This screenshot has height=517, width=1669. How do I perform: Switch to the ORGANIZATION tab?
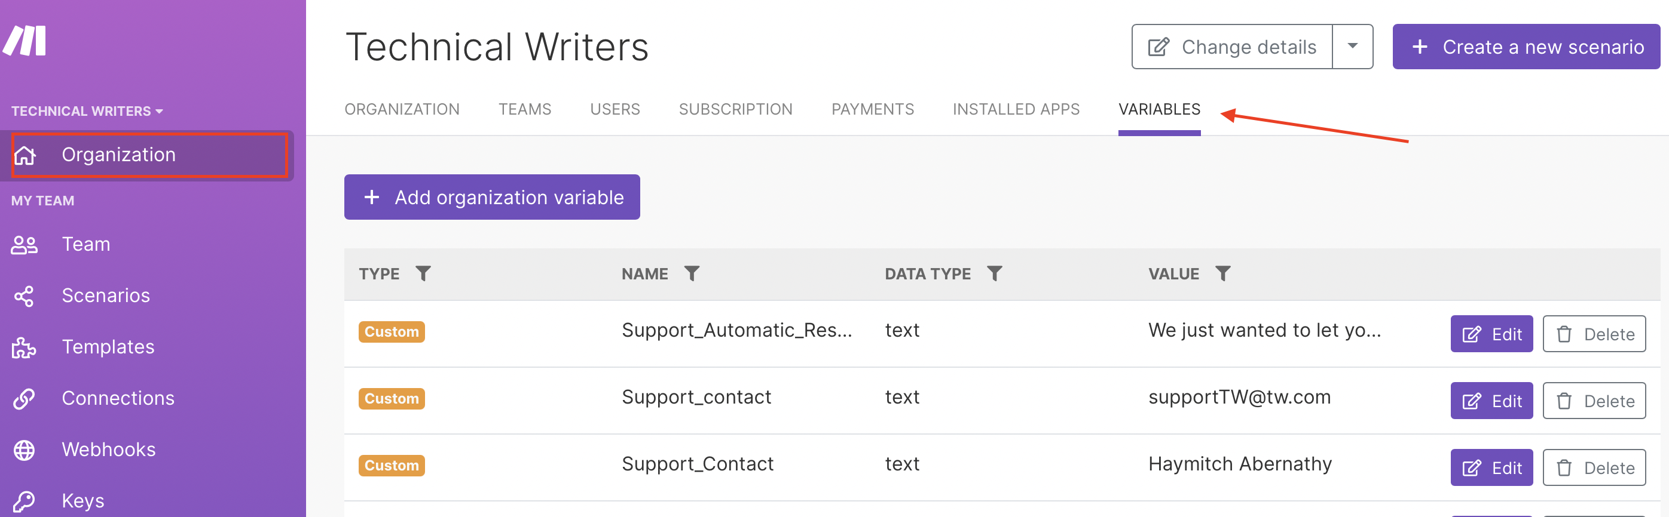pyautogui.click(x=402, y=109)
